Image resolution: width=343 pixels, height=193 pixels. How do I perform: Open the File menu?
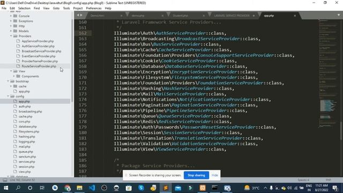point(4,9)
